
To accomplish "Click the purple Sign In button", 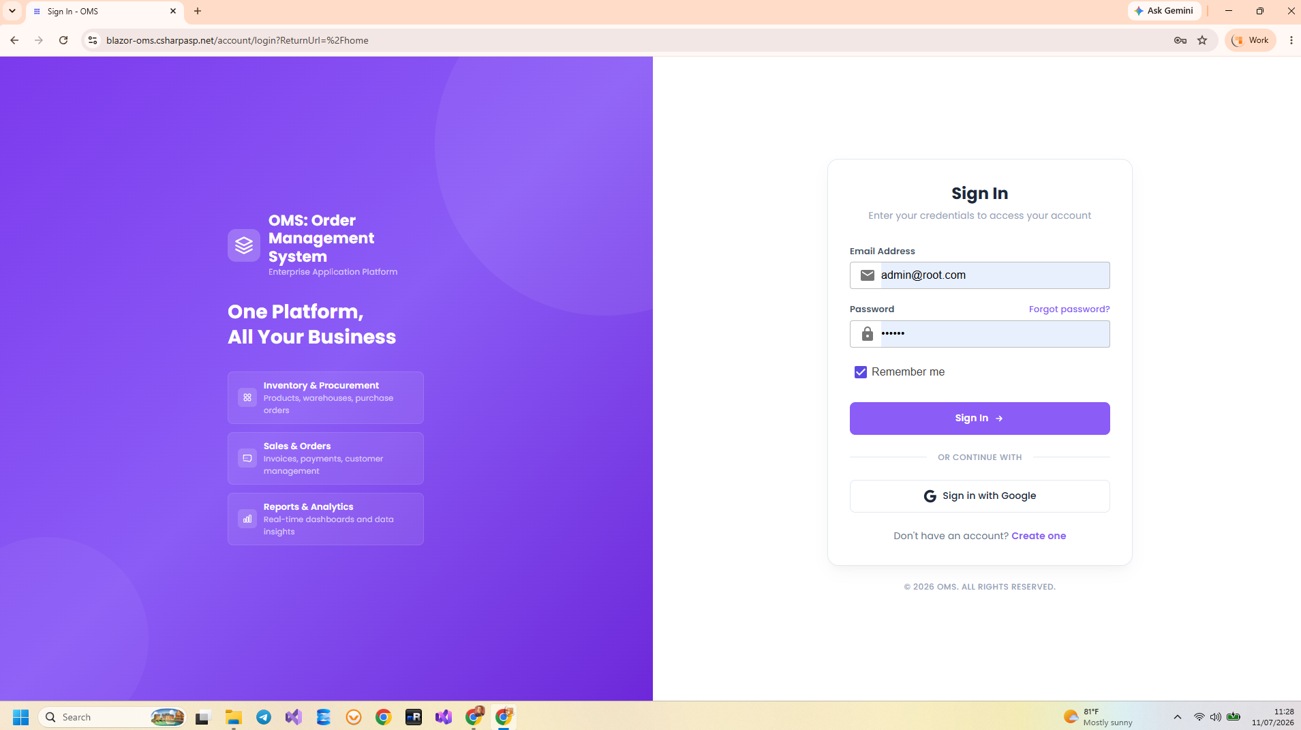I will [x=979, y=419].
